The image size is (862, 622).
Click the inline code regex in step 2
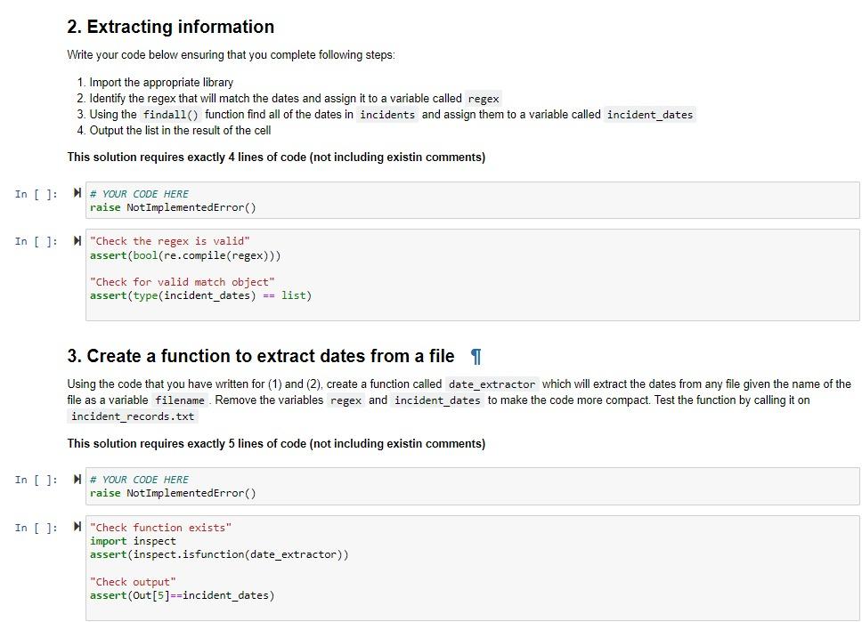pyautogui.click(x=484, y=98)
